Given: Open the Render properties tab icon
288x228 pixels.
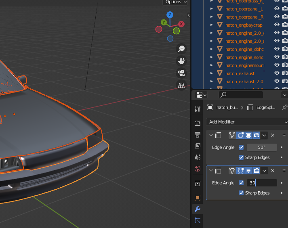Looking at the screenshot, I should pyautogui.click(x=198, y=123).
